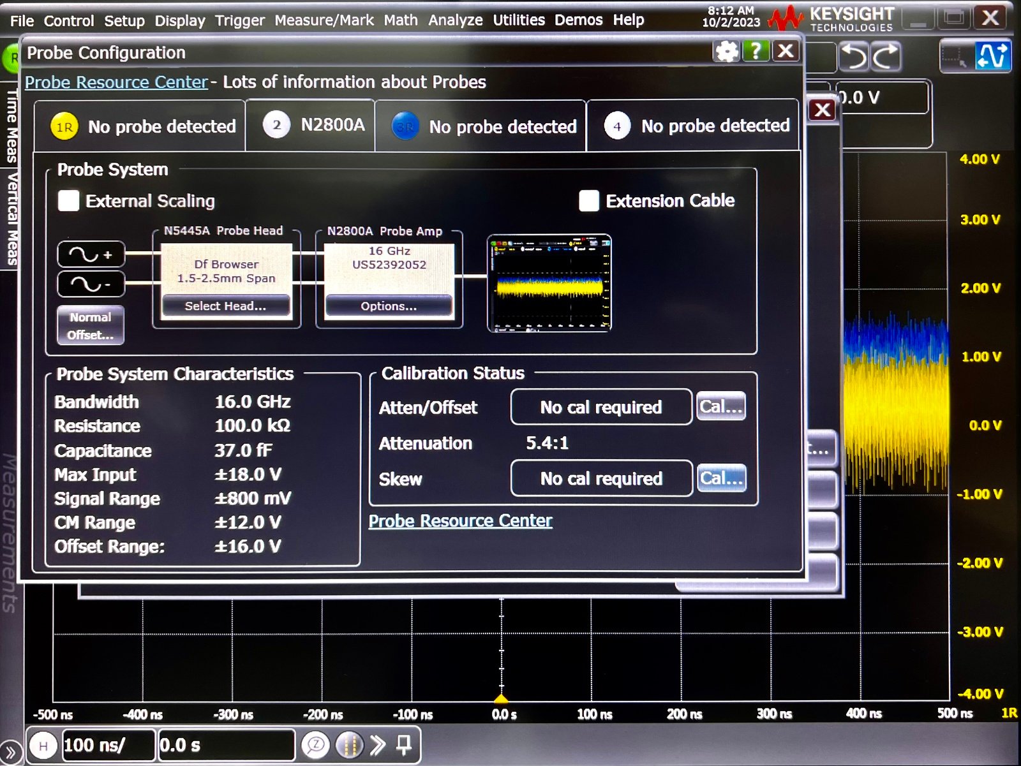Enable the External Scaling checkbox
This screenshot has height=766, width=1021.
pos(69,201)
